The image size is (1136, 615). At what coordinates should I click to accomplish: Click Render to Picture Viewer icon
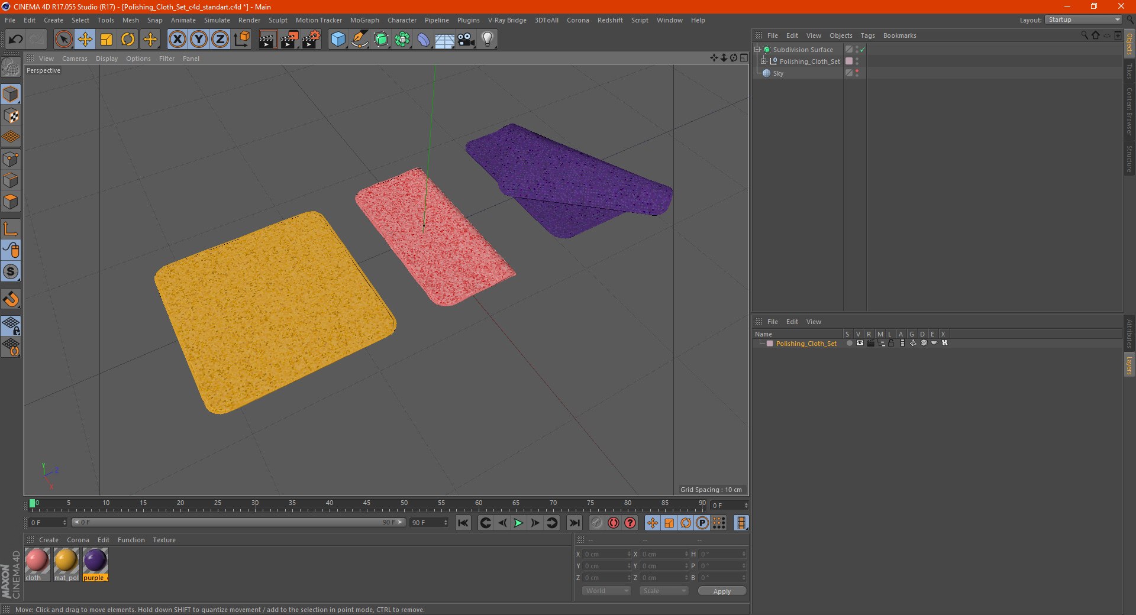pyautogui.click(x=289, y=40)
